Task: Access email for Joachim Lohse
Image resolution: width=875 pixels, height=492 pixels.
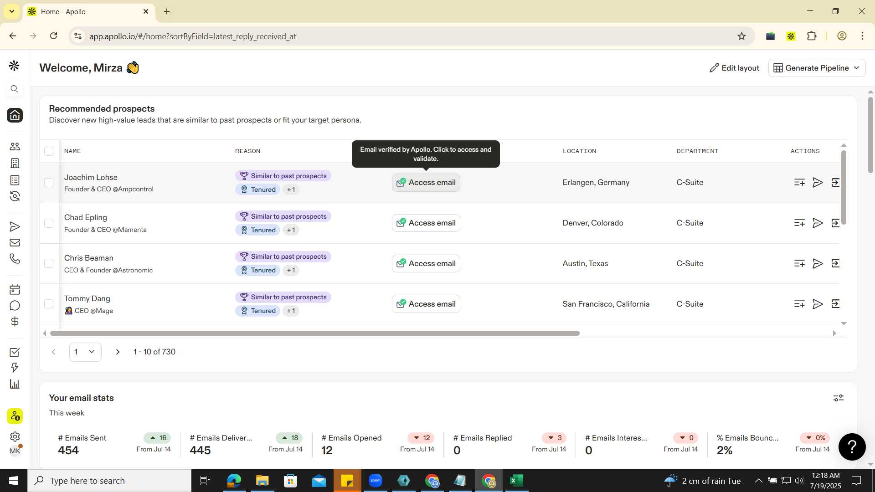Action: tap(426, 182)
